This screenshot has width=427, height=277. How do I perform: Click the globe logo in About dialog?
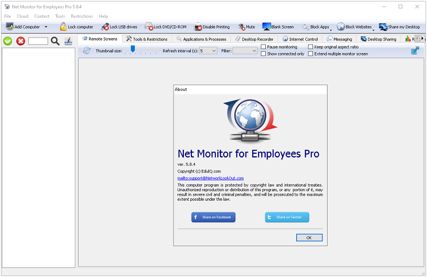click(x=250, y=120)
